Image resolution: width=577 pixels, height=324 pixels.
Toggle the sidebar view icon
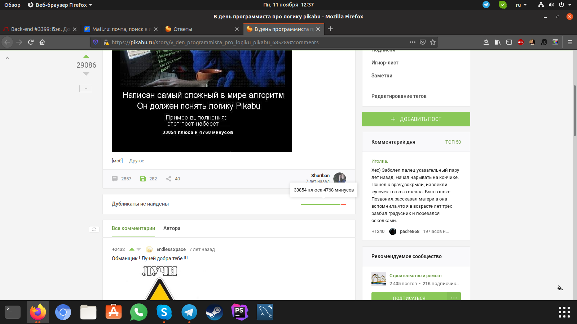(509, 42)
